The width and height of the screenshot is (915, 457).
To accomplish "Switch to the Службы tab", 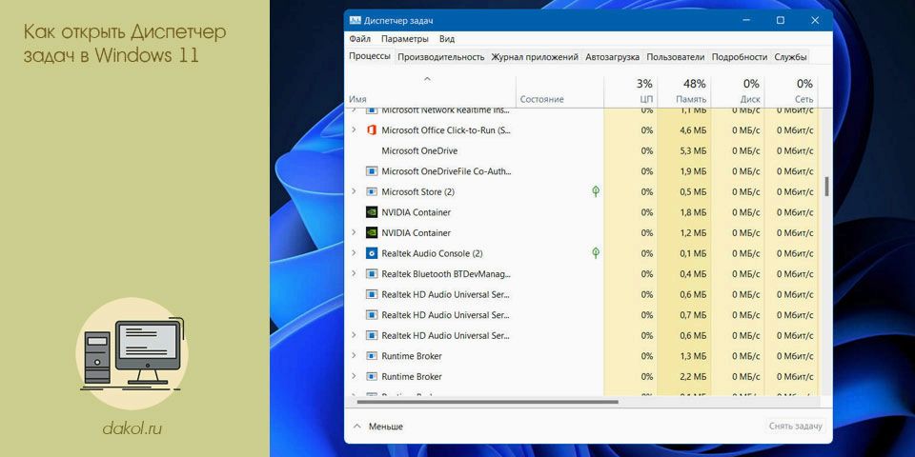I will [791, 57].
